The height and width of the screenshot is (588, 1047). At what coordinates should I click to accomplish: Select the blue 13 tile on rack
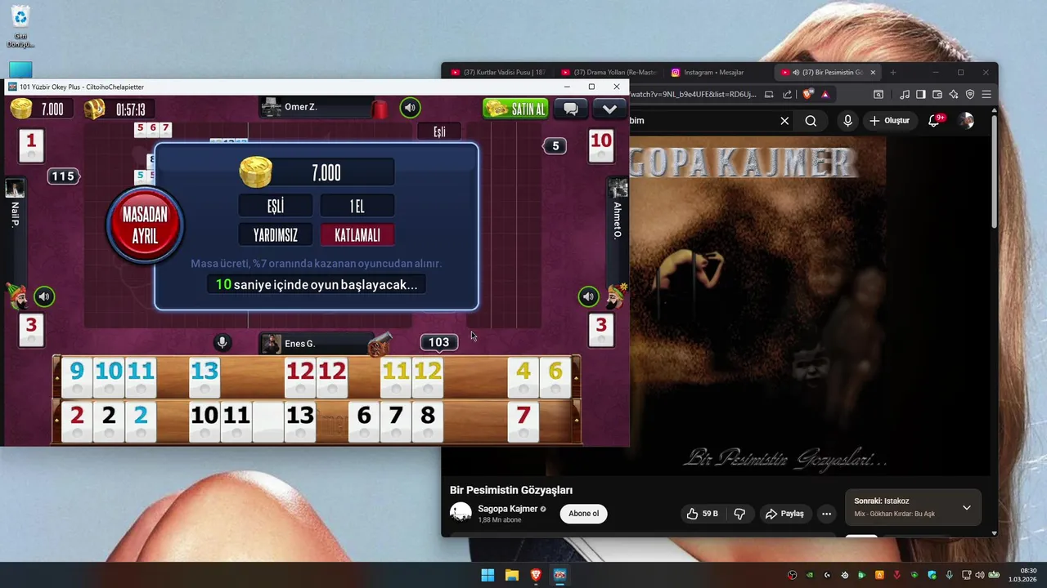(x=204, y=377)
